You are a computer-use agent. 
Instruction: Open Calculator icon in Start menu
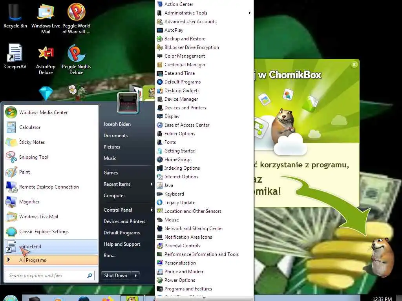(x=11, y=127)
